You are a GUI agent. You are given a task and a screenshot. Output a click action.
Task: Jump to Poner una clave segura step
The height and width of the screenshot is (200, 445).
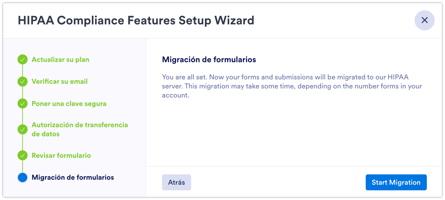pyautogui.click(x=69, y=104)
